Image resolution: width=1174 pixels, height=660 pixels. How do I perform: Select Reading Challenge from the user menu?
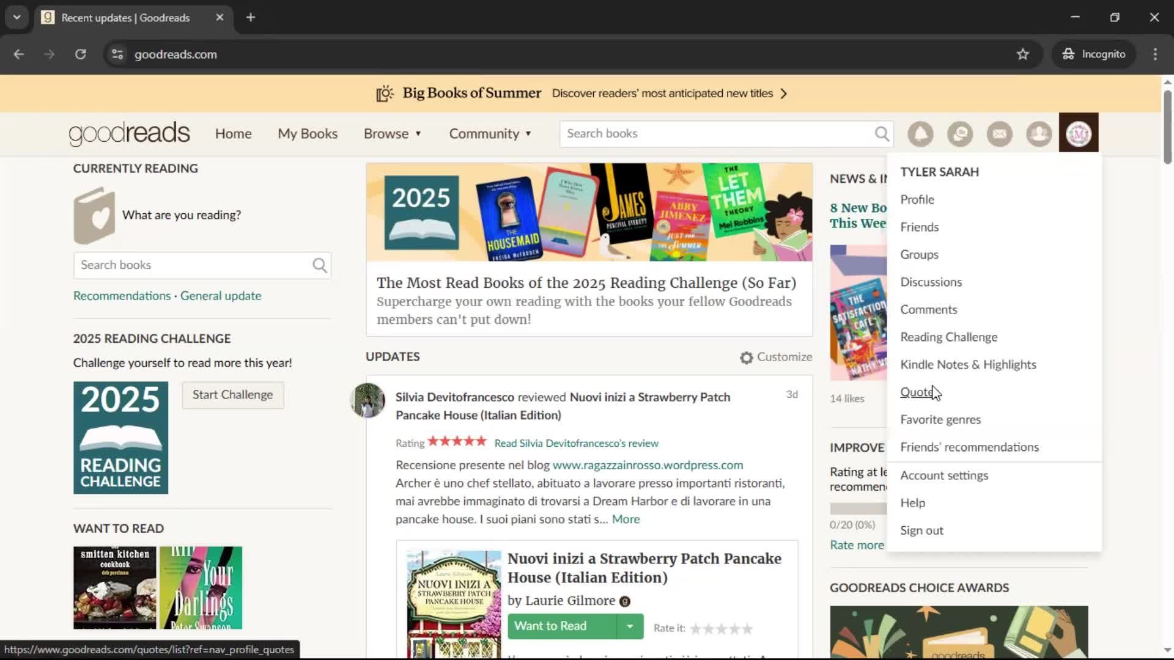[949, 337]
